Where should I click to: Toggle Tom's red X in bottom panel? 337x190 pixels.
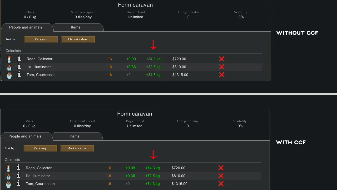point(221,184)
